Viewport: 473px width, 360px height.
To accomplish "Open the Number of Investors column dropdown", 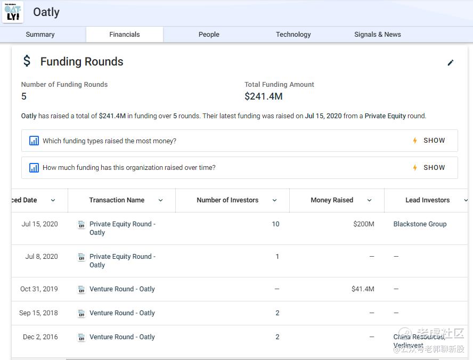I will click(x=274, y=200).
